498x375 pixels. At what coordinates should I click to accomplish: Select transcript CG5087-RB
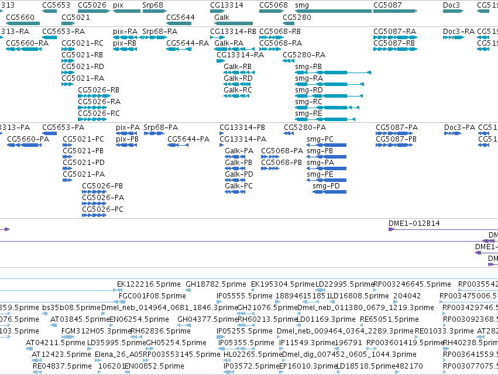396,49
